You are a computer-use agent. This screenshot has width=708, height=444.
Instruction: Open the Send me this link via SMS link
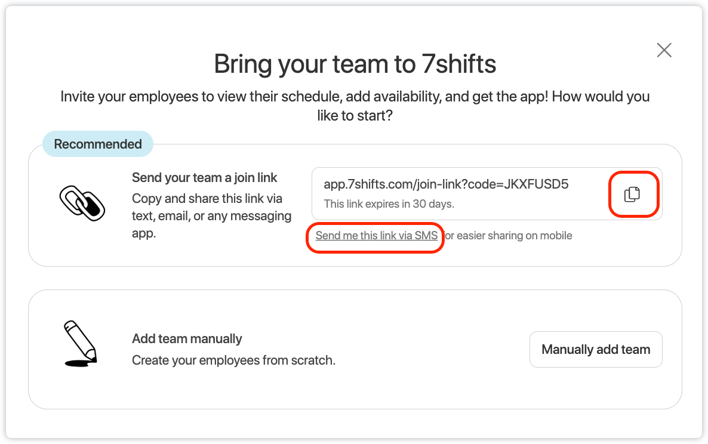tap(376, 236)
